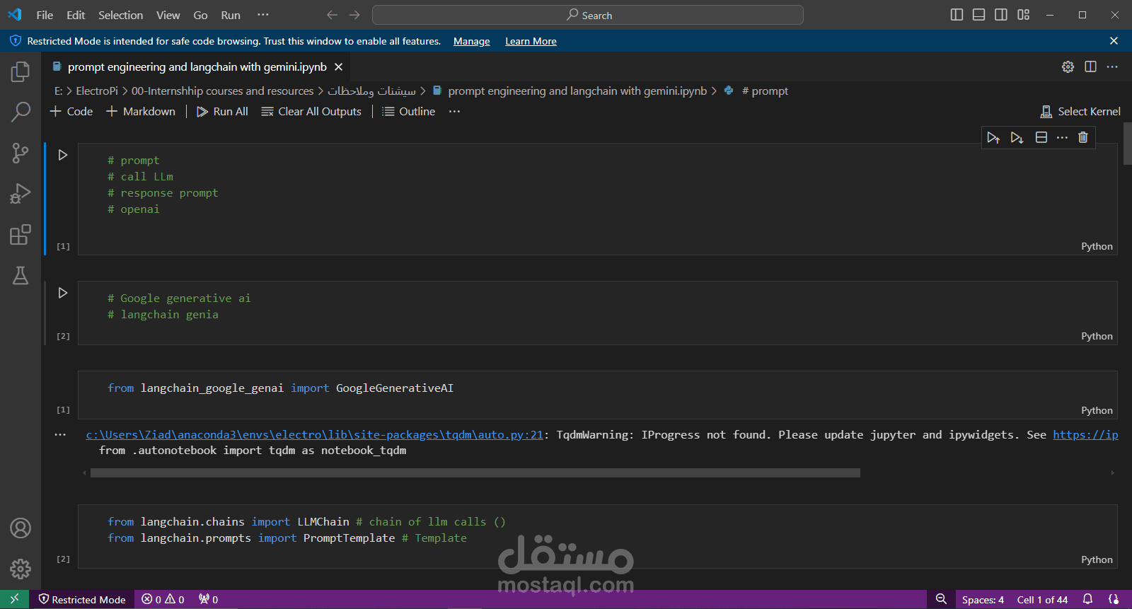Toggle bottom panel layout
The height and width of the screenshot is (609, 1132).
point(979,15)
